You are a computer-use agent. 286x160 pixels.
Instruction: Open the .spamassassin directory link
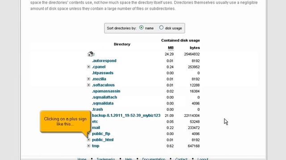click(x=106, y=91)
